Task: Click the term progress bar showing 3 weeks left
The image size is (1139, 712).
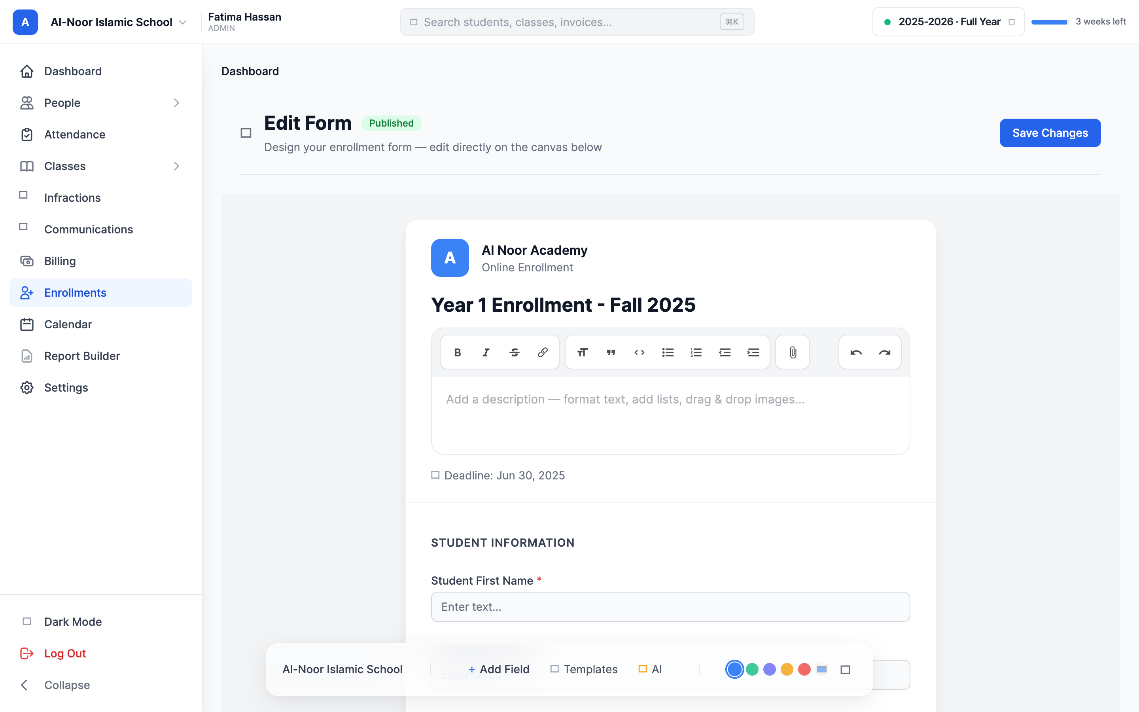Action: pyautogui.click(x=1050, y=22)
